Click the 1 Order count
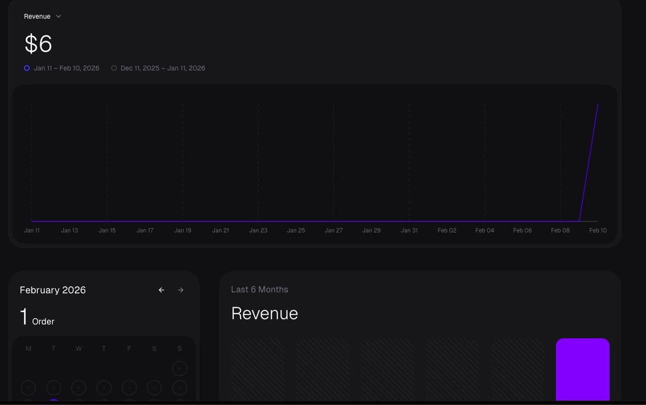The image size is (646, 405). pyautogui.click(x=37, y=318)
